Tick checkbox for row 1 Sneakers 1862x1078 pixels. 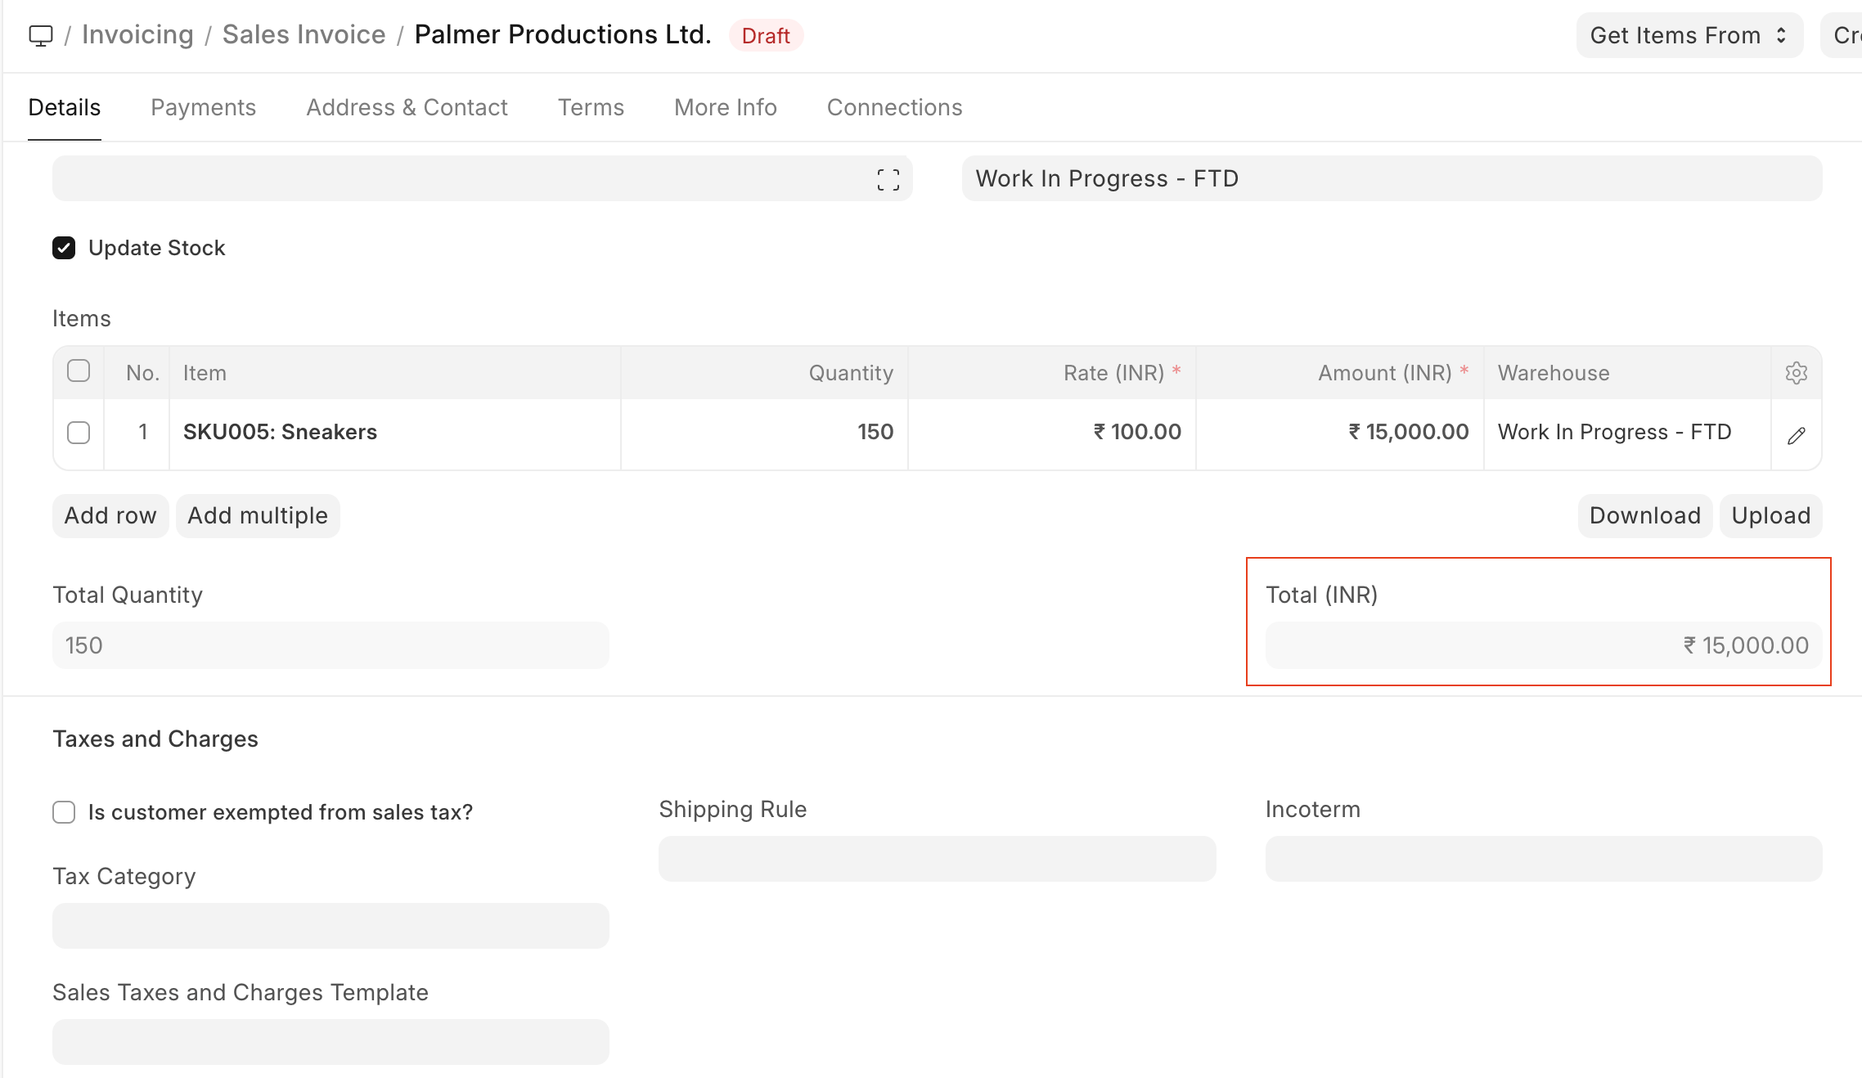79,432
